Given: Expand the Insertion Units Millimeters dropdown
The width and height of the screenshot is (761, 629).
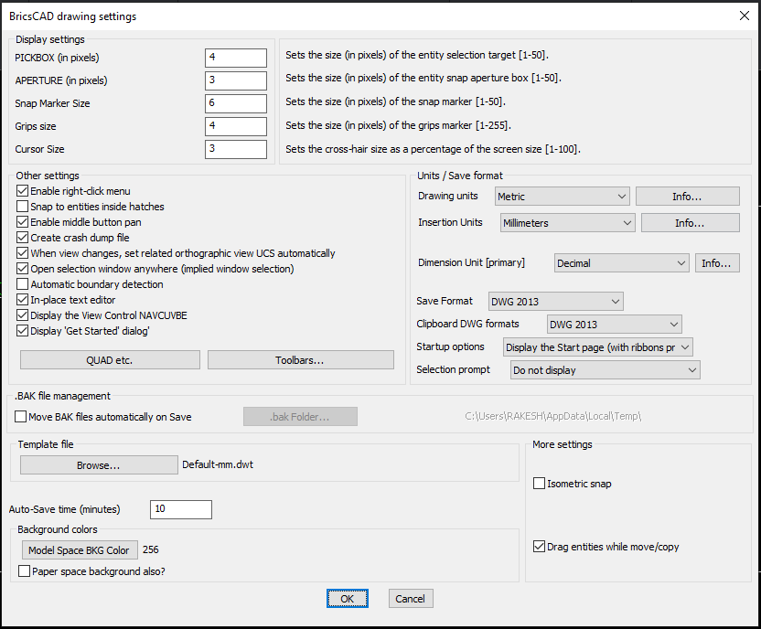Looking at the screenshot, I should pos(567,223).
